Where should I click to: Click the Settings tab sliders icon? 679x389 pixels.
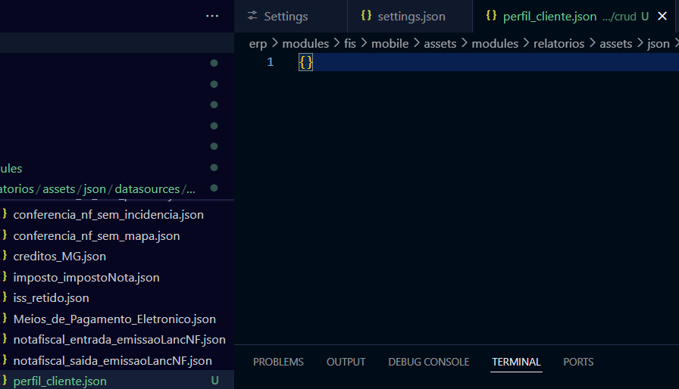coord(253,16)
